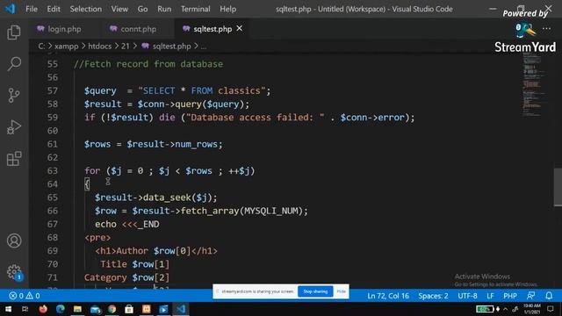Switch to VS Code taskbar icon
562x316 pixels.
point(181,309)
